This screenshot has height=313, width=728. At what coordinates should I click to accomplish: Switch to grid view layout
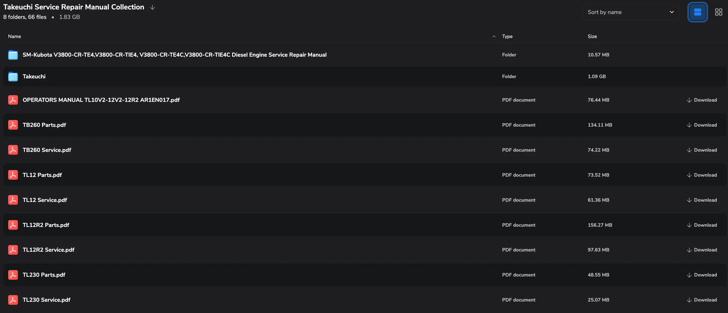pyautogui.click(x=718, y=12)
